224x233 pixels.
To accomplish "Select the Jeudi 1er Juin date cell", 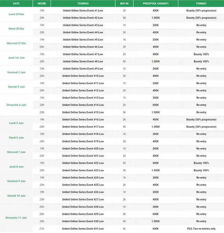I will [16, 58].
